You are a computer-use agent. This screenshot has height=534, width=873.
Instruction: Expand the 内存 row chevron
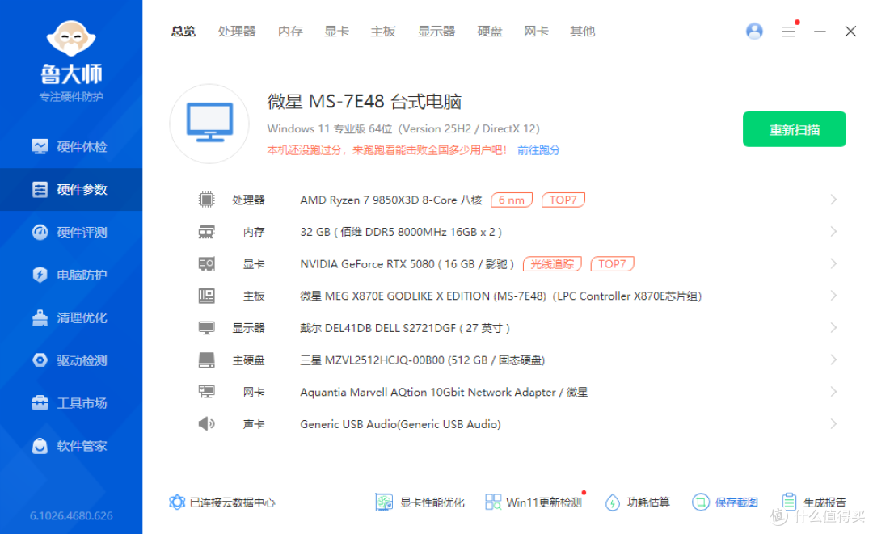pos(833,231)
